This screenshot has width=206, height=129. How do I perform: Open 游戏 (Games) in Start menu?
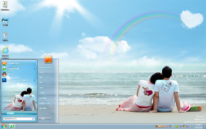point(41,88)
